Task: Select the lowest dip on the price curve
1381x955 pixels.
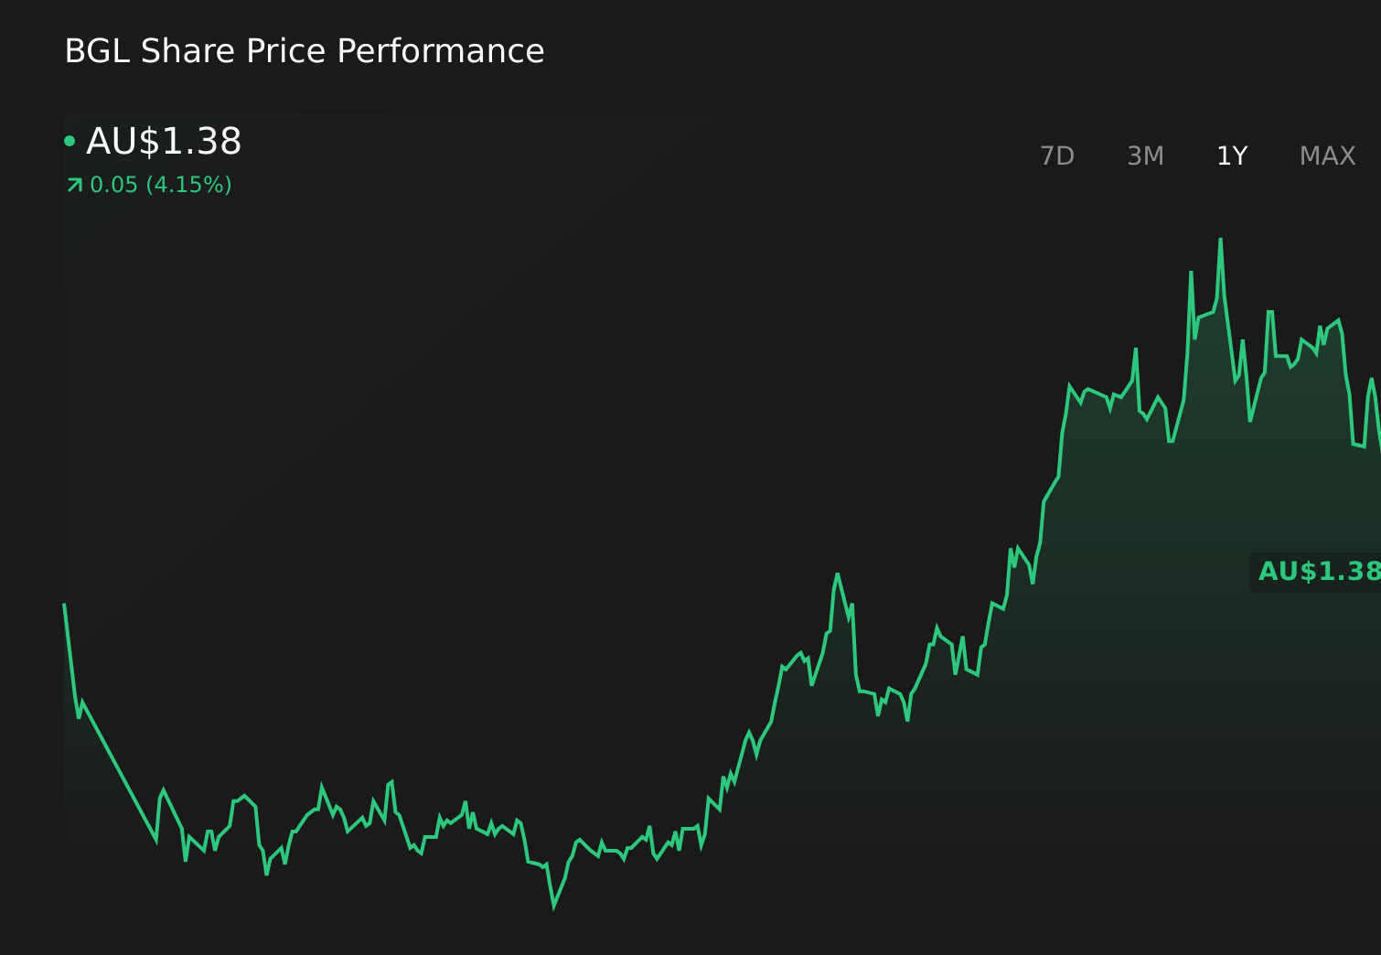Action: click(555, 910)
